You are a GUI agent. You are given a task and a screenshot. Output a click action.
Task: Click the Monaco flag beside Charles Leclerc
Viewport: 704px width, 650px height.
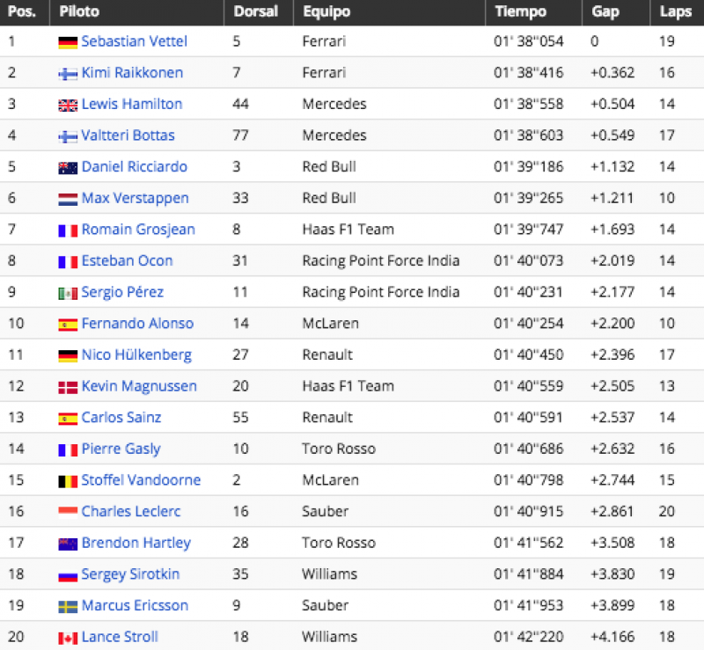pyautogui.click(x=68, y=512)
